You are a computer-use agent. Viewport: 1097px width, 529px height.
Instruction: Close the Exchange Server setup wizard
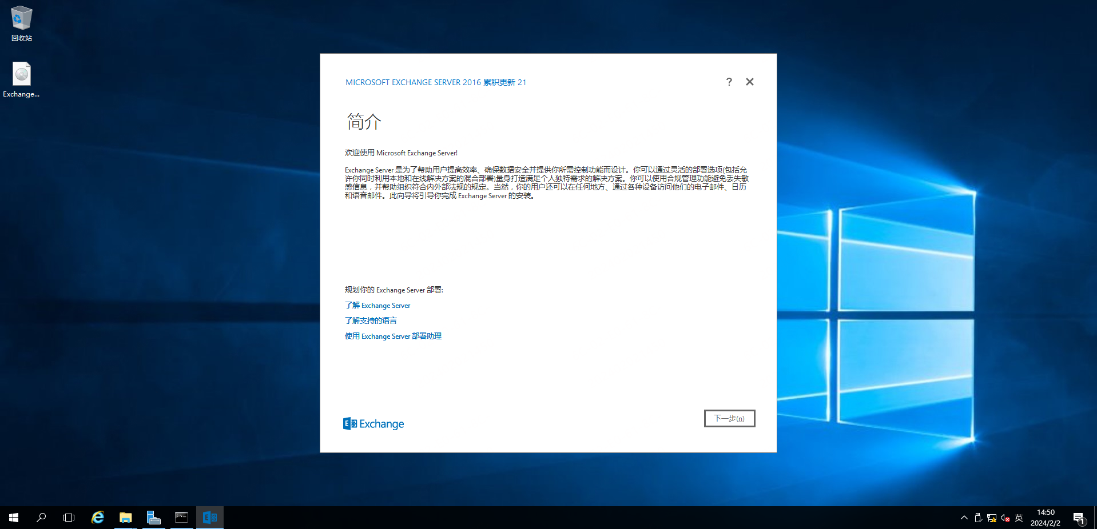point(749,82)
